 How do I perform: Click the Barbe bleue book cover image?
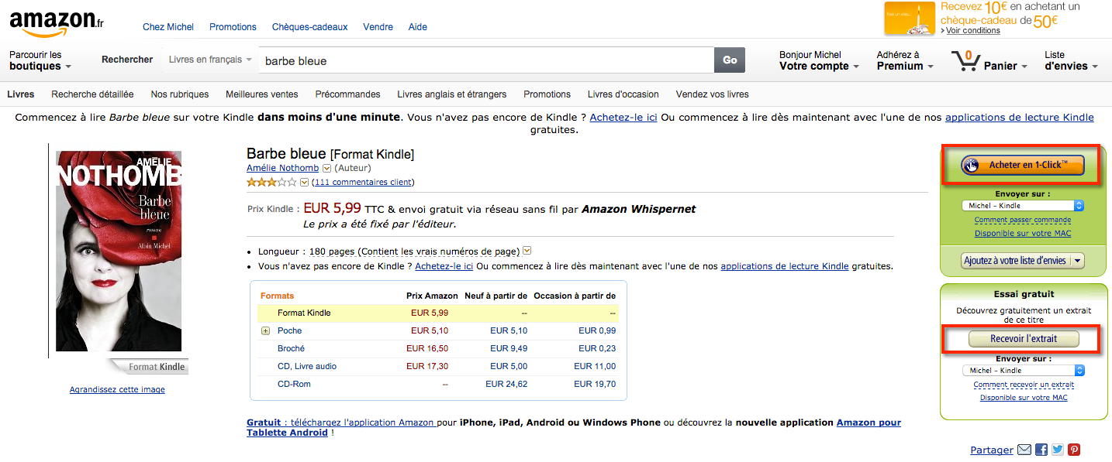(119, 251)
